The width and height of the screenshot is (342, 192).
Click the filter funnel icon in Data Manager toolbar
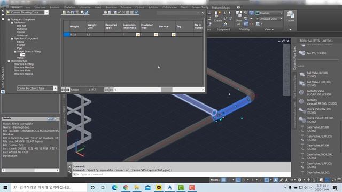[x=77, y=12]
